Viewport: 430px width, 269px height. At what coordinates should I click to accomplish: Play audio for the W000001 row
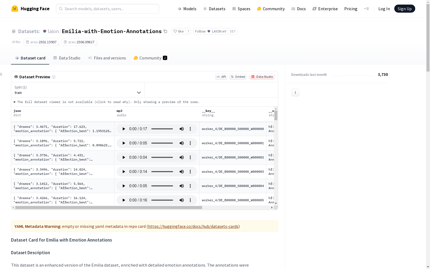(x=124, y=143)
